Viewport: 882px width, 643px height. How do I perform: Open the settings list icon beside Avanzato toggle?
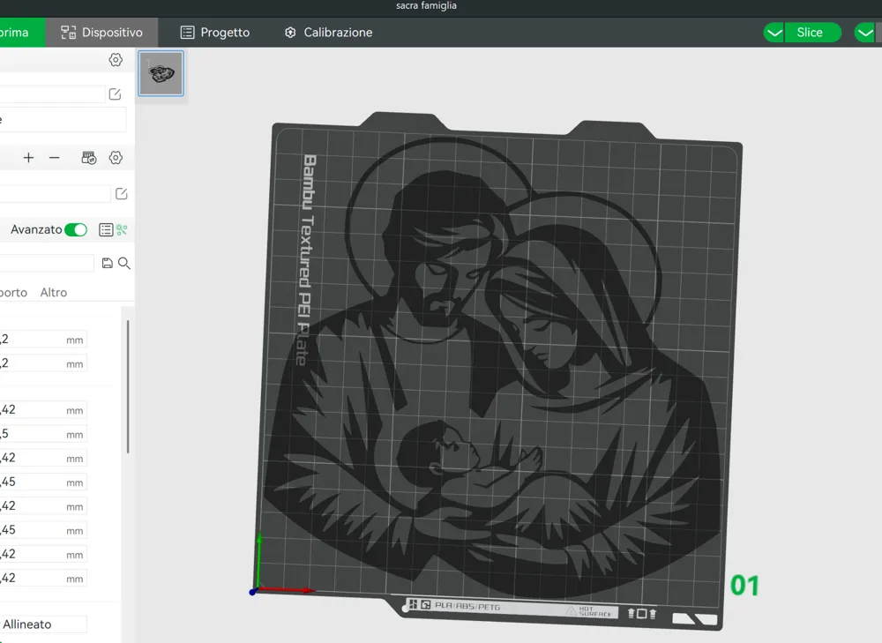pos(106,229)
